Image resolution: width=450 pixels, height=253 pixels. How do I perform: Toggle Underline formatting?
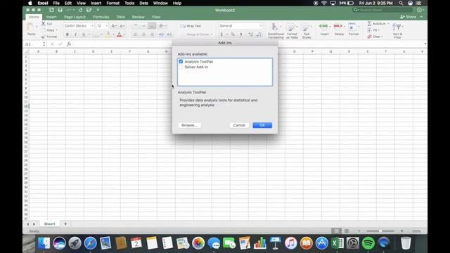tap(84, 34)
